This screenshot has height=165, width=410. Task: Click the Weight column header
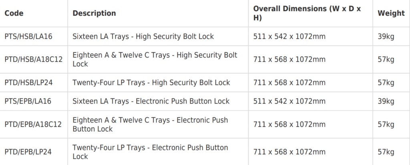[391, 13]
